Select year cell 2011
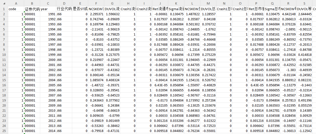 pos(48,115)
